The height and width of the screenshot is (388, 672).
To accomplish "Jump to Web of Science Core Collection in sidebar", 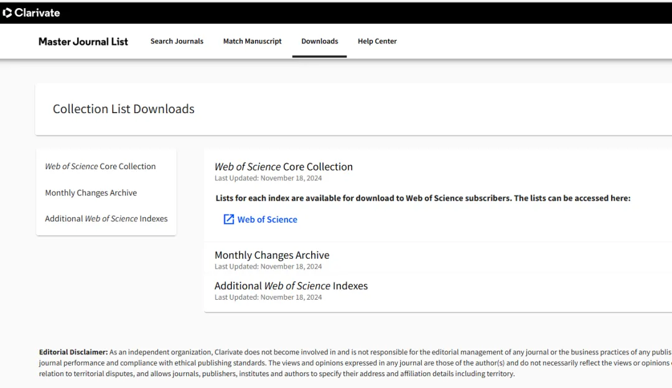I will pos(100,166).
